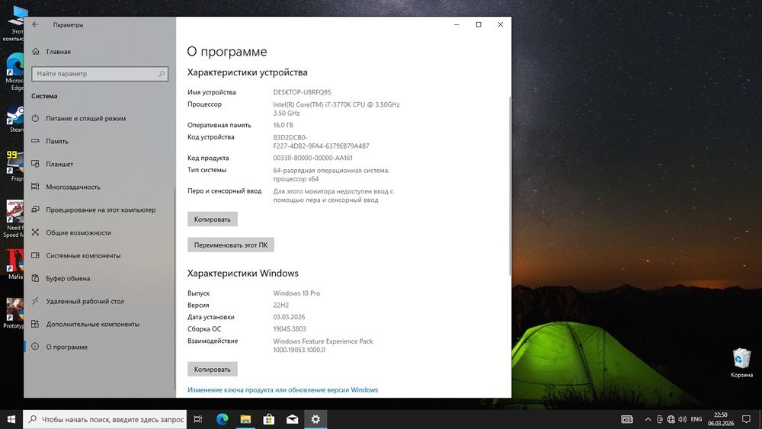Click the tablet icon beside Планшет

click(36, 164)
